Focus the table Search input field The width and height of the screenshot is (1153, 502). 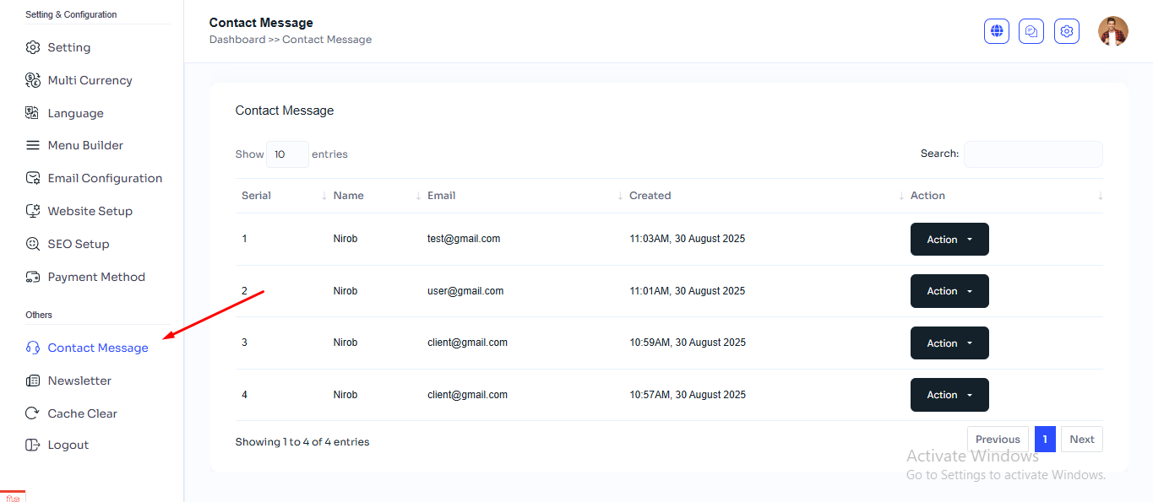(x=1032, y=154)
